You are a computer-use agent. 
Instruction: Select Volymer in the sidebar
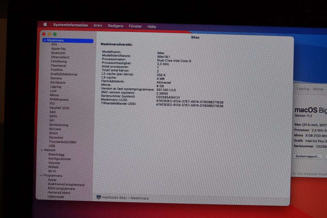pyautogui.click(x=54, y=163)
